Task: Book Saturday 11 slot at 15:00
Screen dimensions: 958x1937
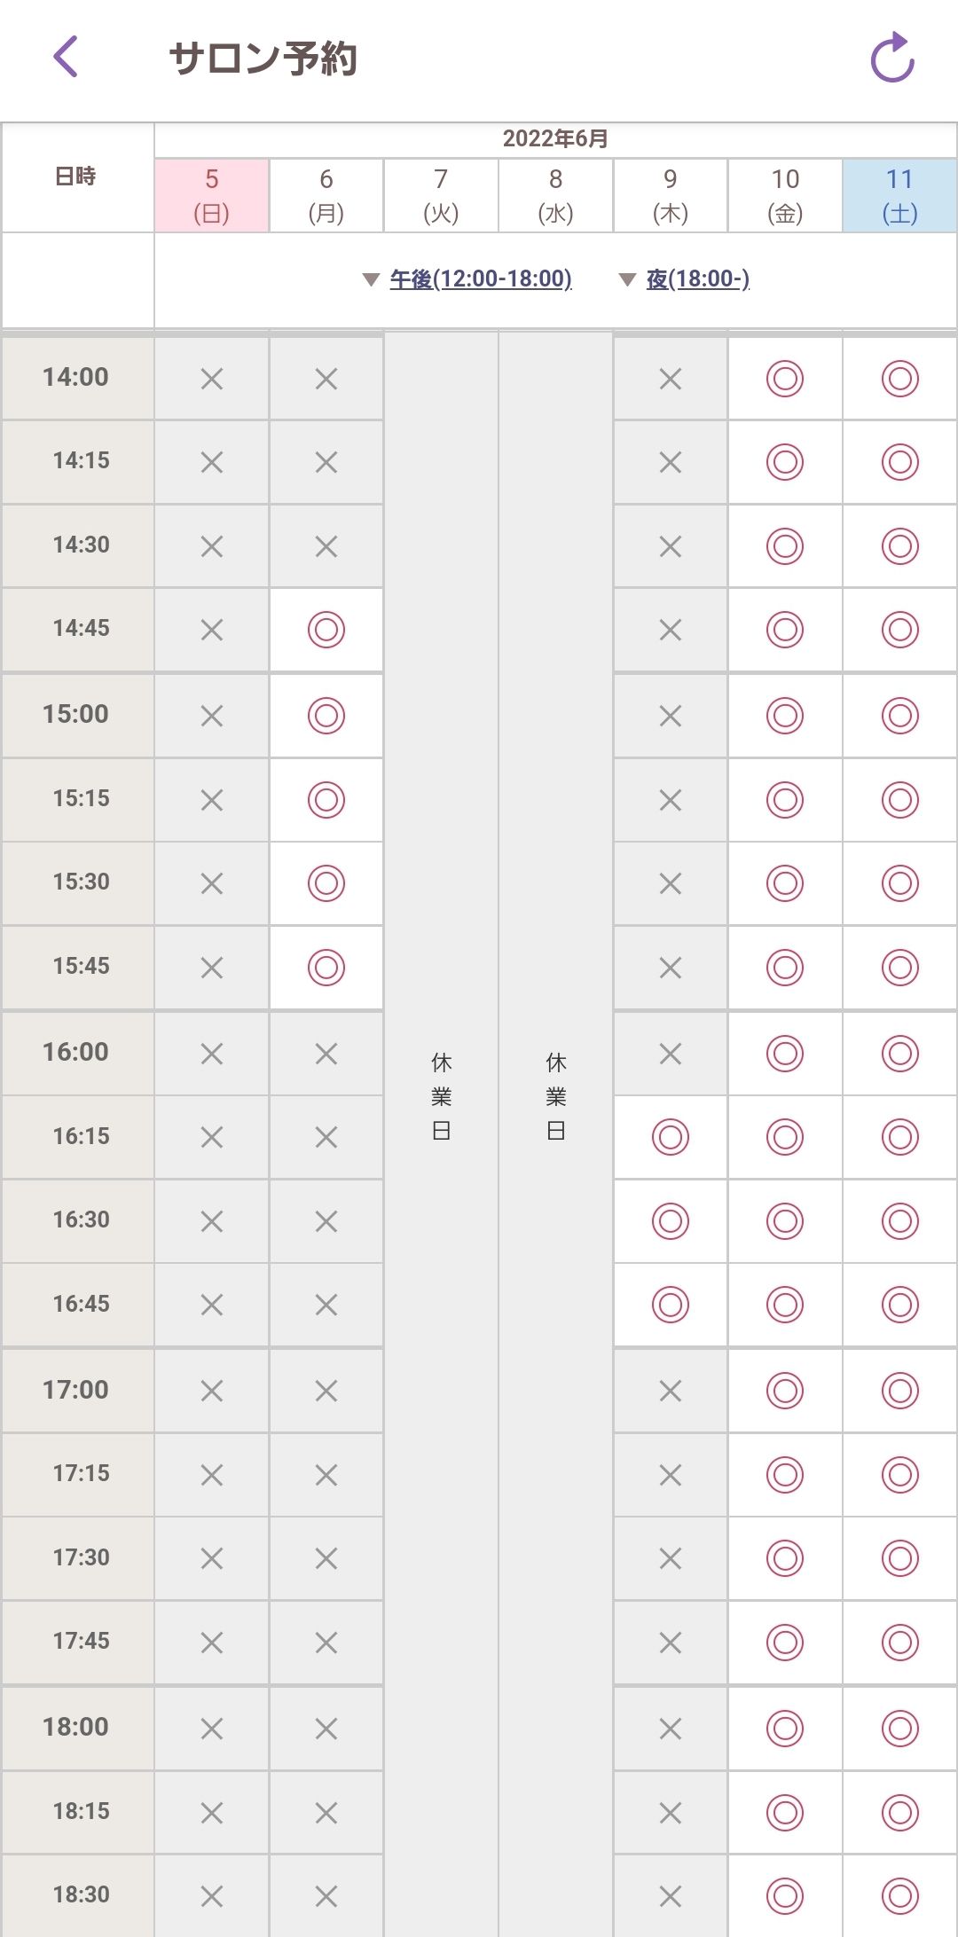Action: tap(899, 715)
